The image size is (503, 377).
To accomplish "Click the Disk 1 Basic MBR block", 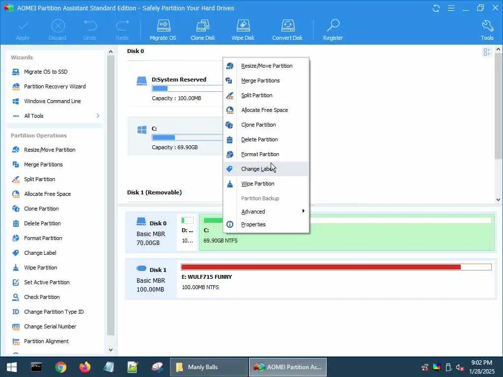I will 151,279.
